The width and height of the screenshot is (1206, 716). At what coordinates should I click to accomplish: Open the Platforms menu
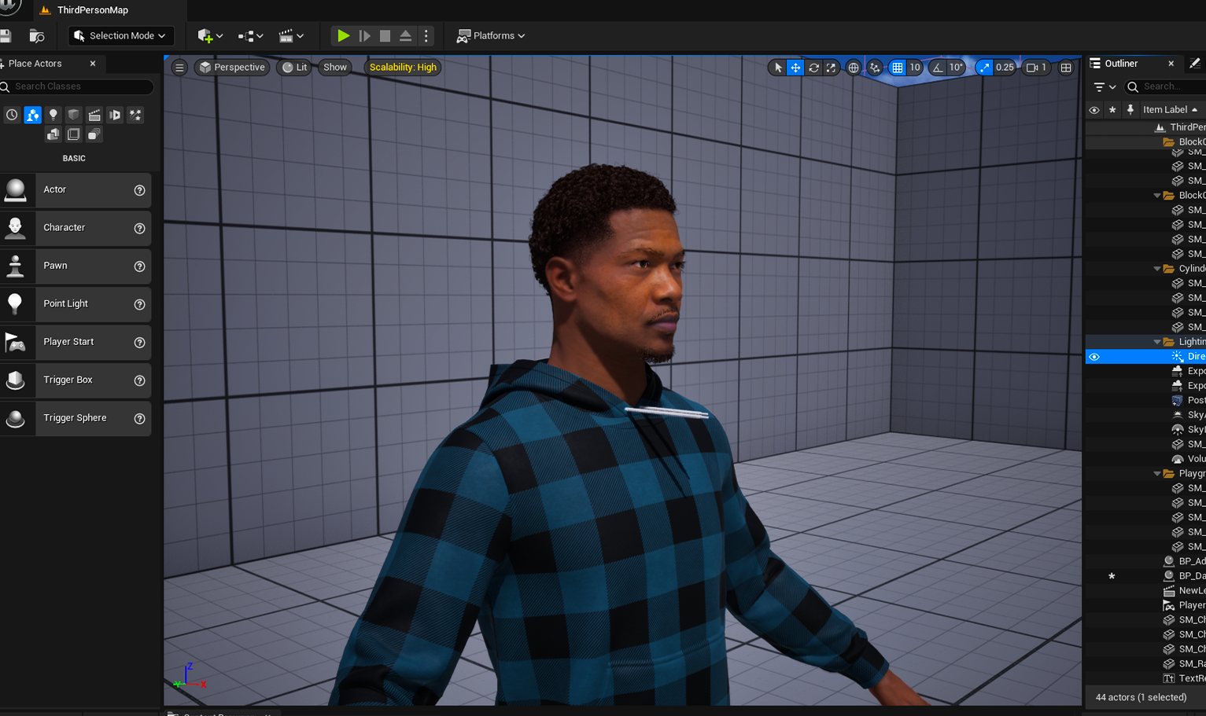[x=491, y=35]
